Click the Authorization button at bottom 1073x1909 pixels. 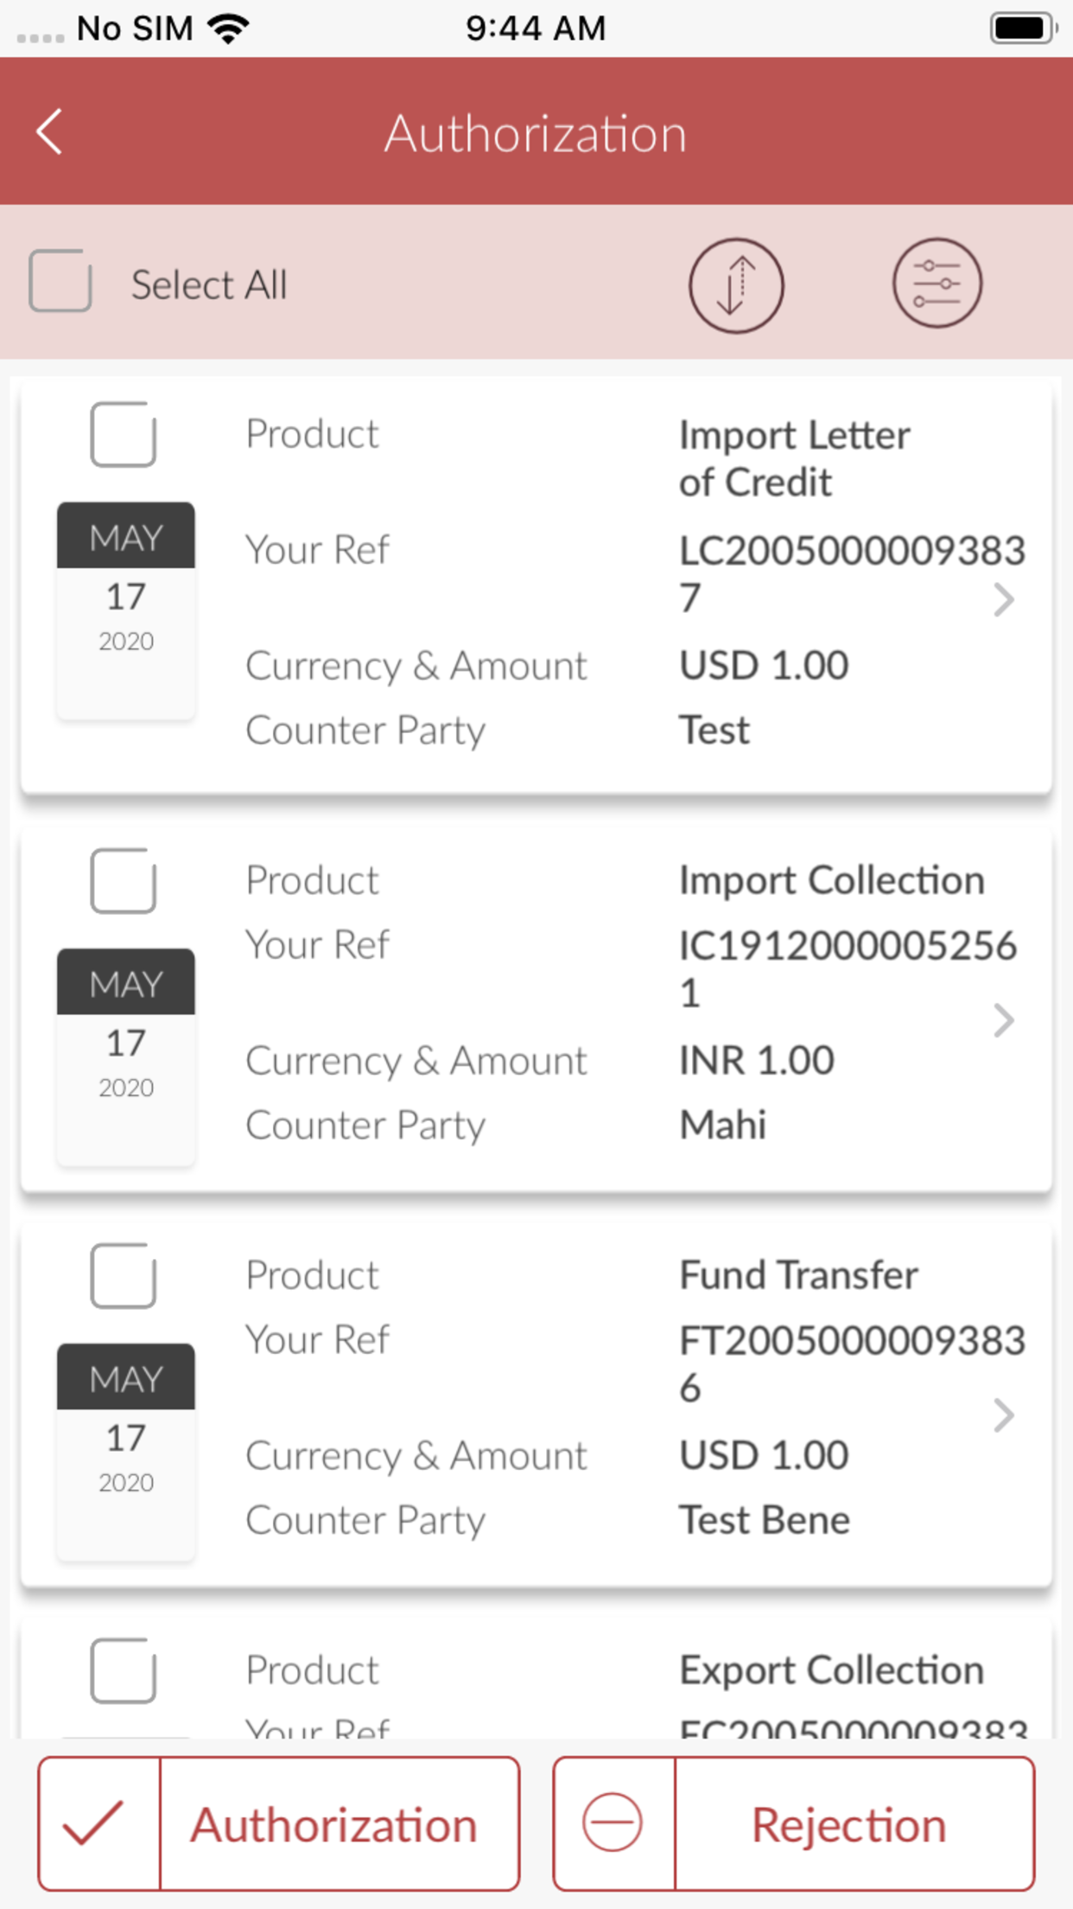tap(279, 1823)
